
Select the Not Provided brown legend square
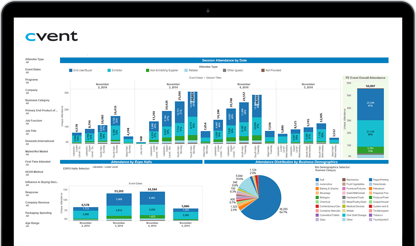click(262, 71)
